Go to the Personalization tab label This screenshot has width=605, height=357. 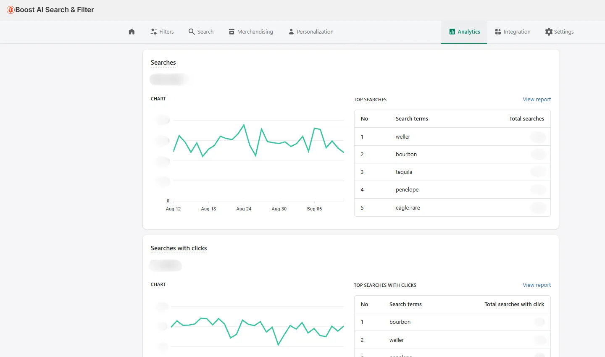point(315,31)
